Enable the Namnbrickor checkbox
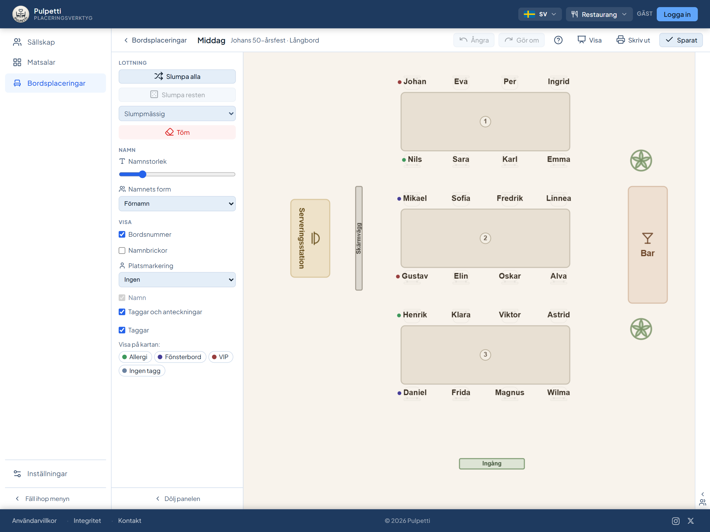The image size is (710, 532). pos(122,250)
